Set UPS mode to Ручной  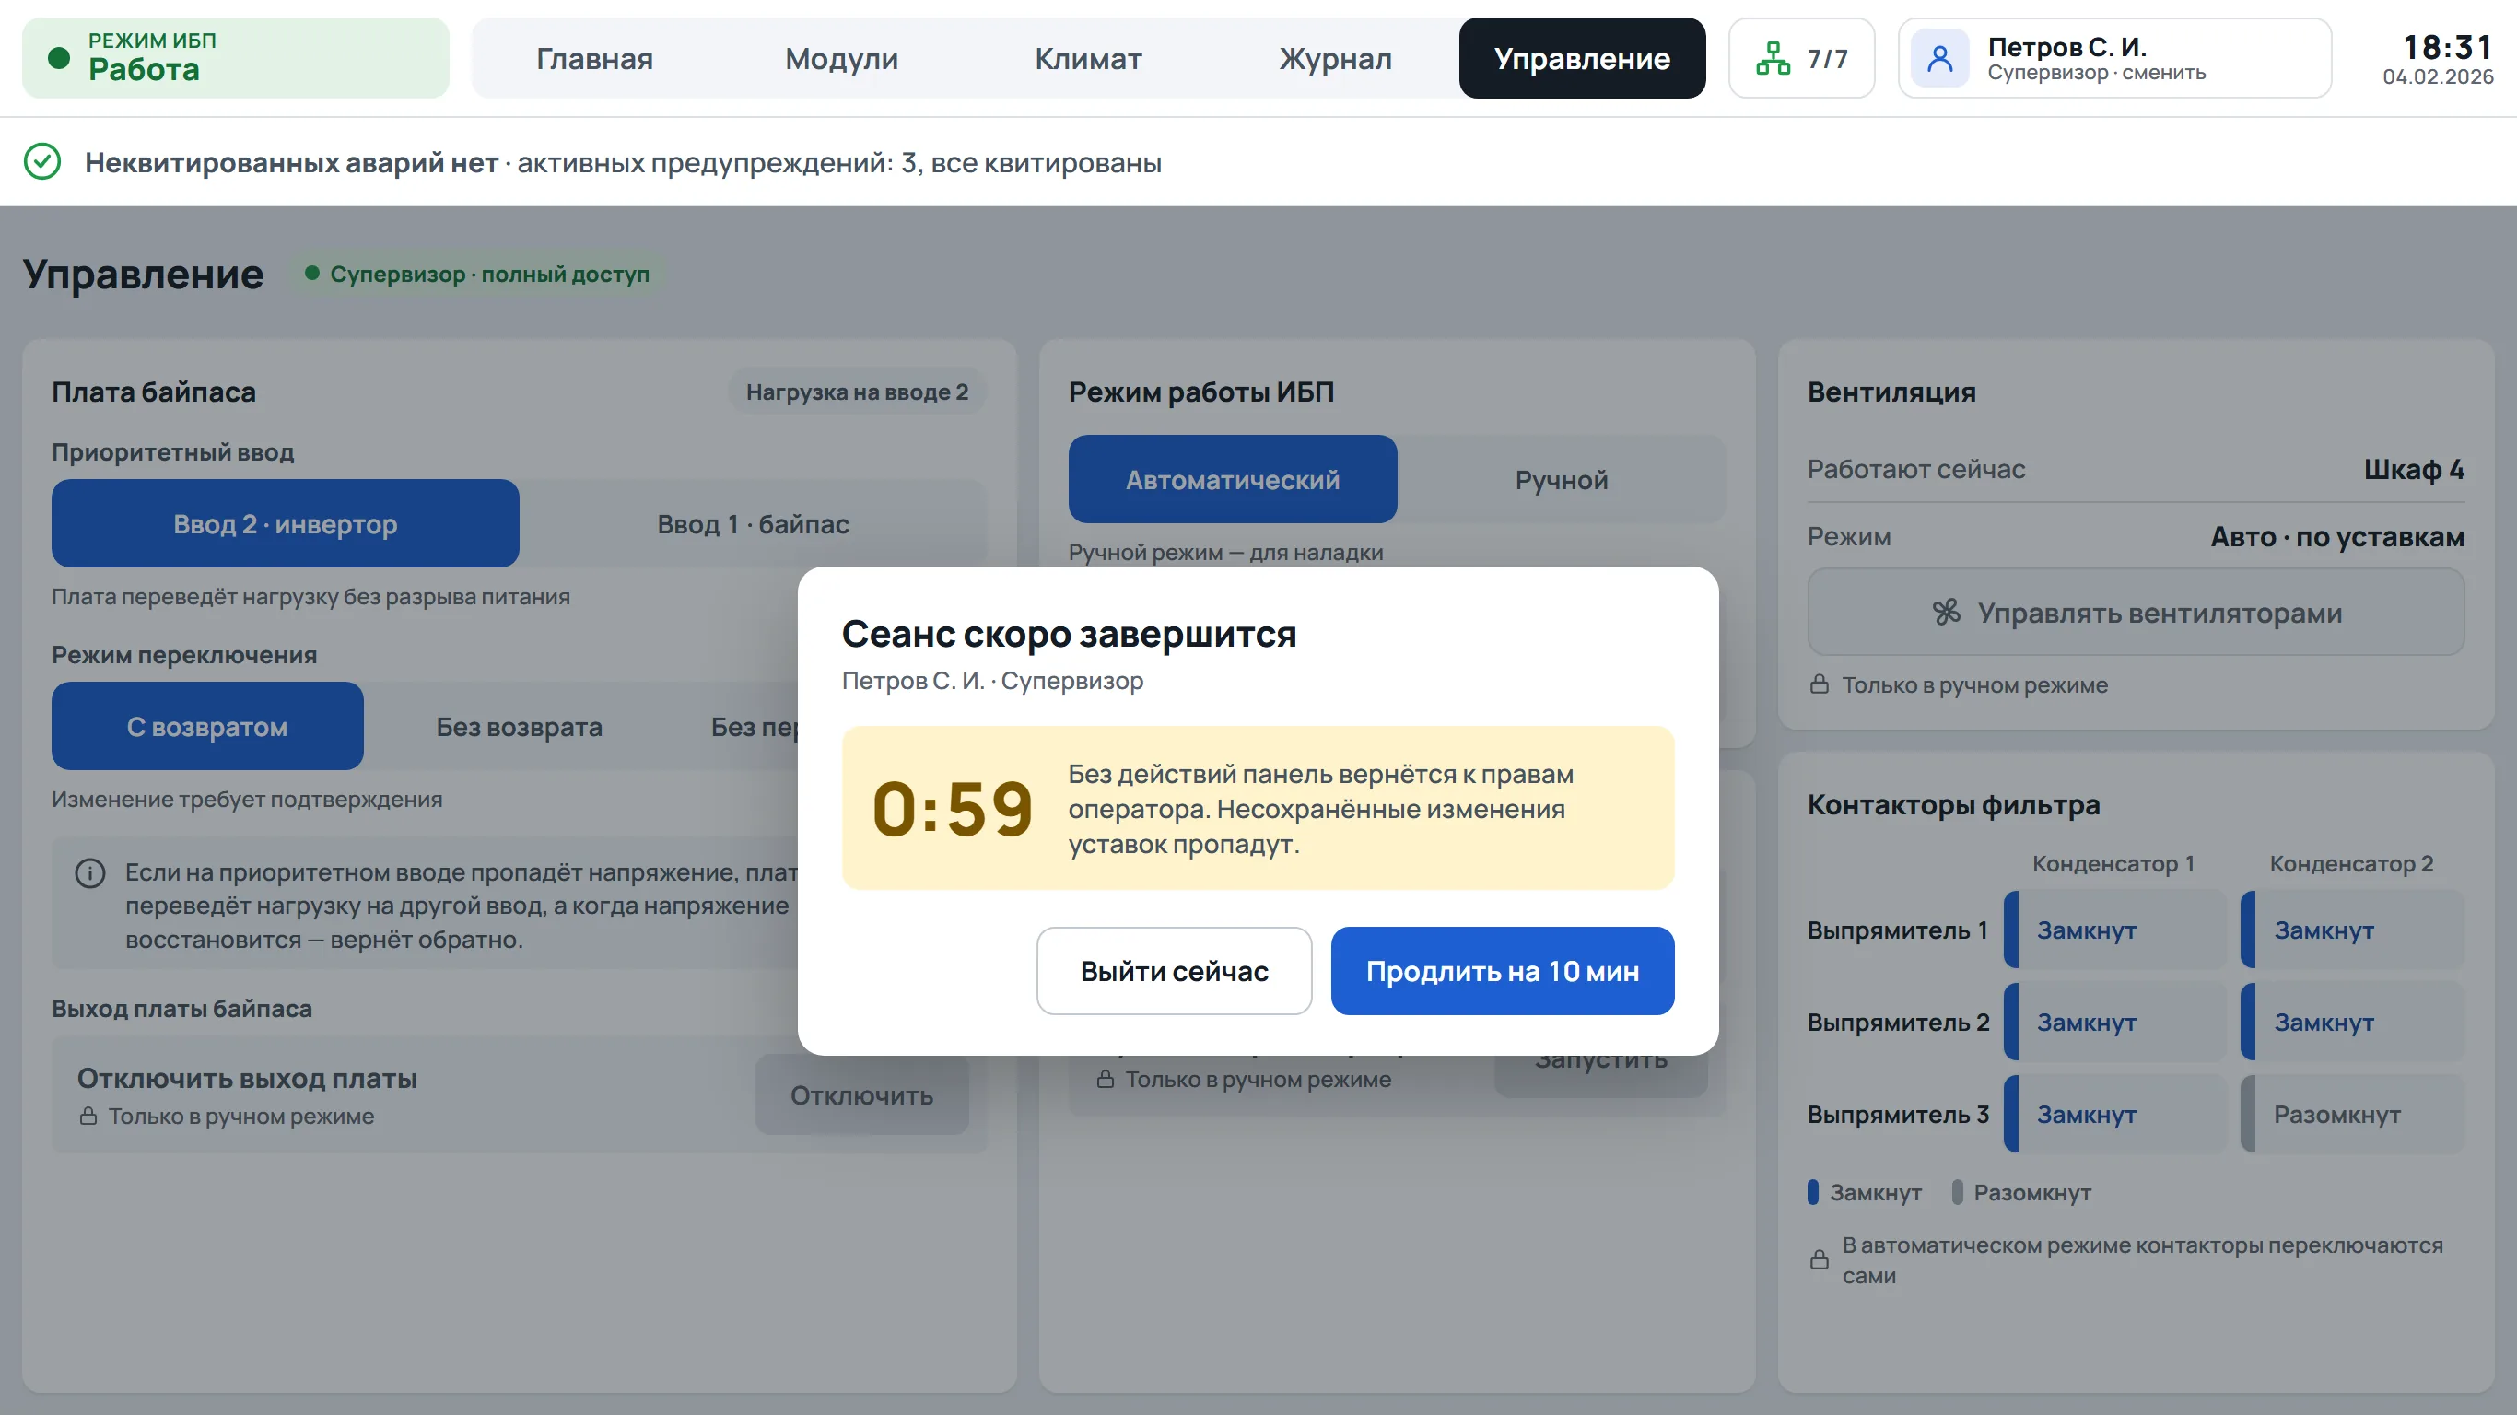(1562, 480)
